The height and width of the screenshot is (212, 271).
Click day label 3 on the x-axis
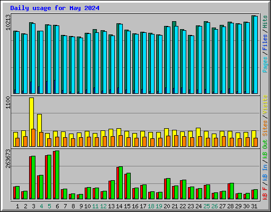(33, 206)
